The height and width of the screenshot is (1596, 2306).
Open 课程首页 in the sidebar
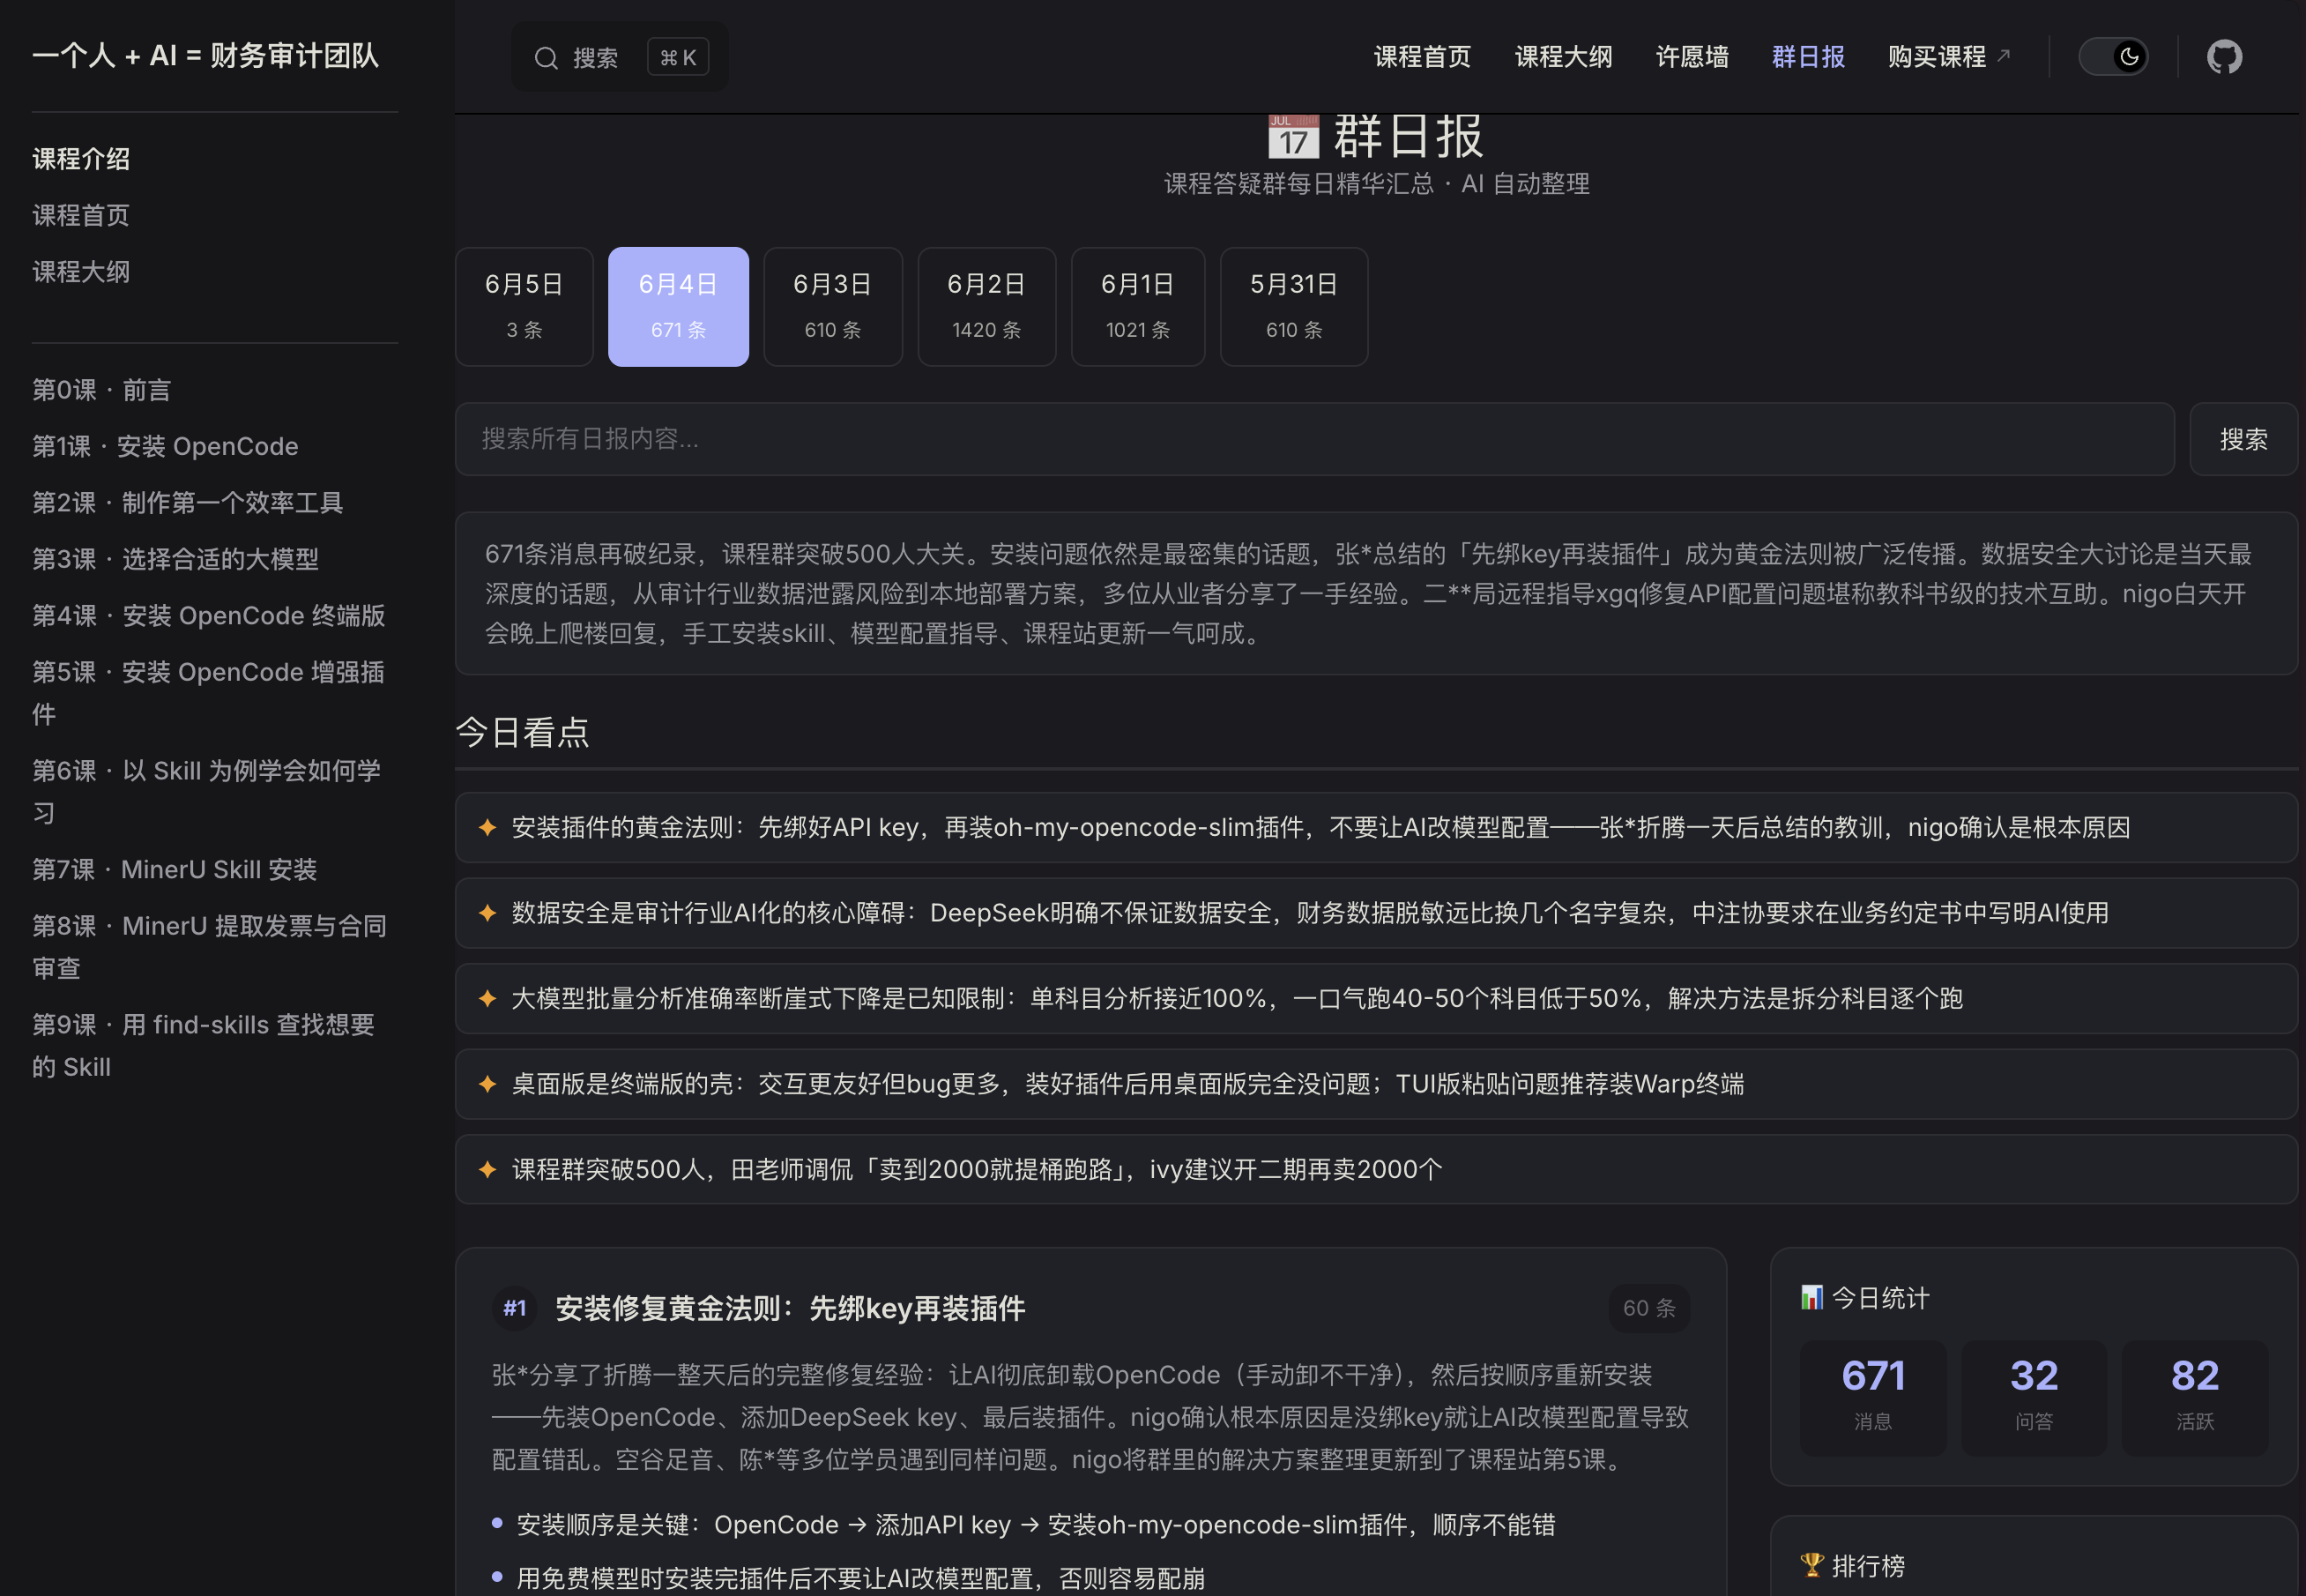point(81,215)
